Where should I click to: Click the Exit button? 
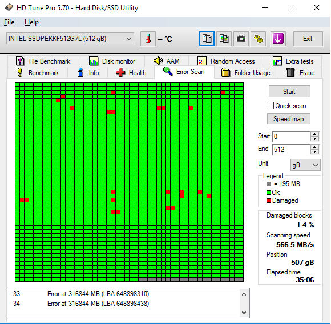(308, 39)
